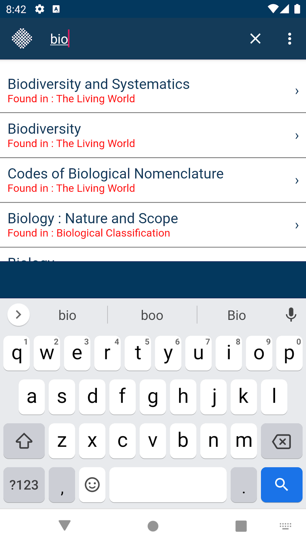306x544 pixels.
Task: Open the keyboard switcher icon
Action: [x=285, y=526]
